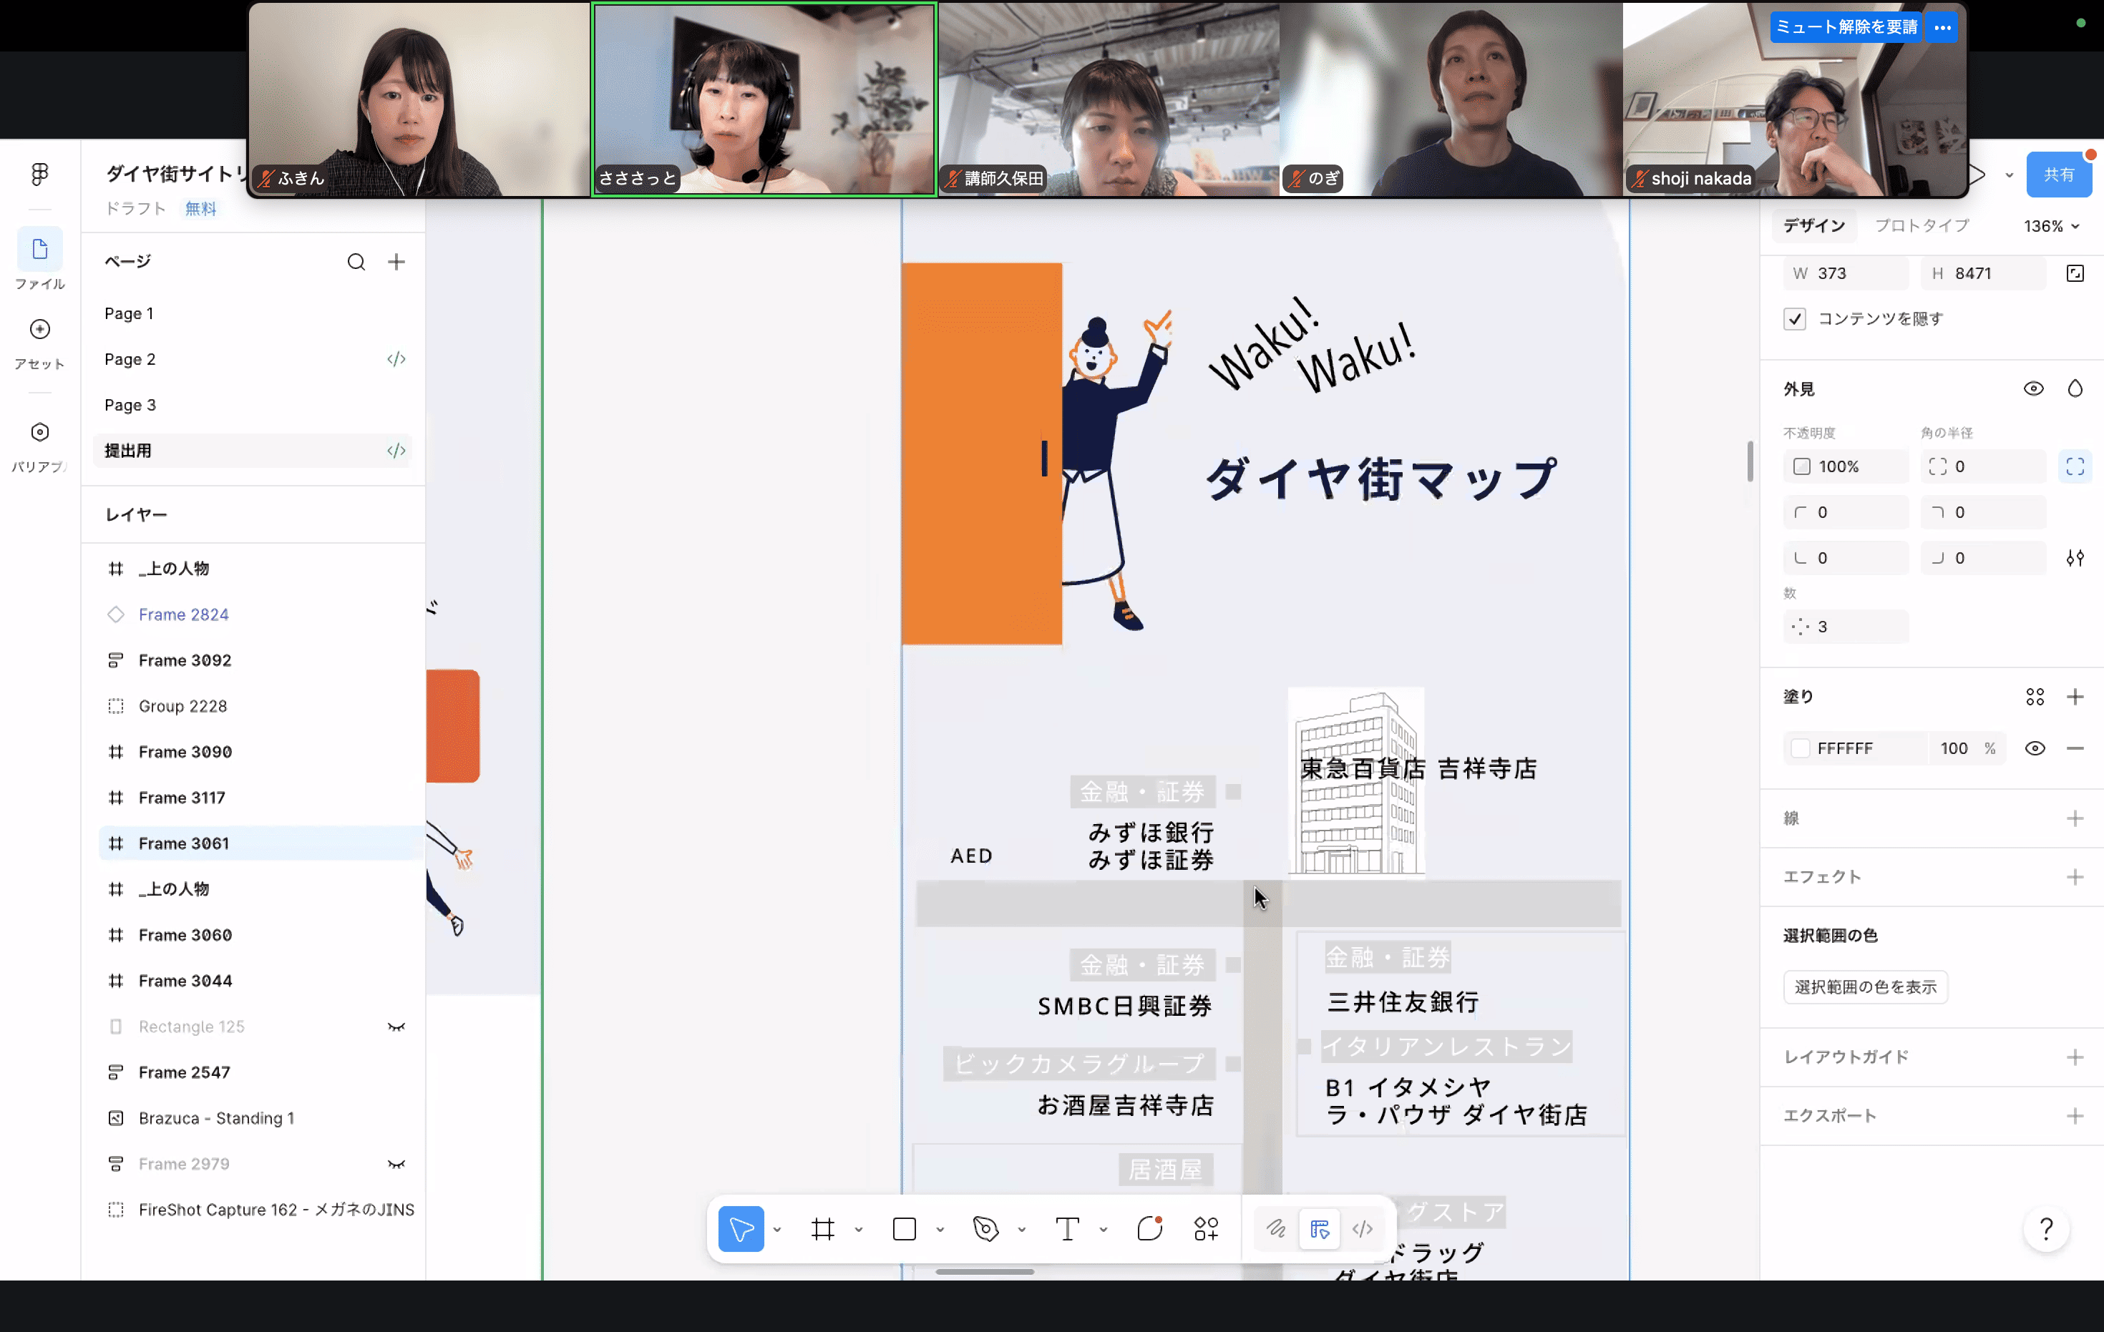Open the zoom 136% dropdown
This screenshot has width=2104, height=1332.
(x=2051, y=226)
